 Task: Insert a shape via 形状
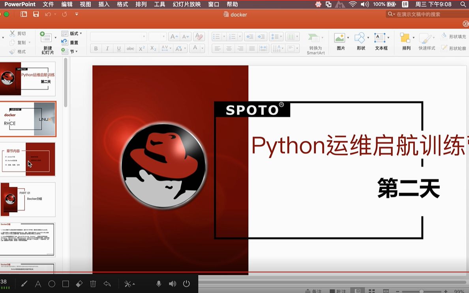pos(360,42)
